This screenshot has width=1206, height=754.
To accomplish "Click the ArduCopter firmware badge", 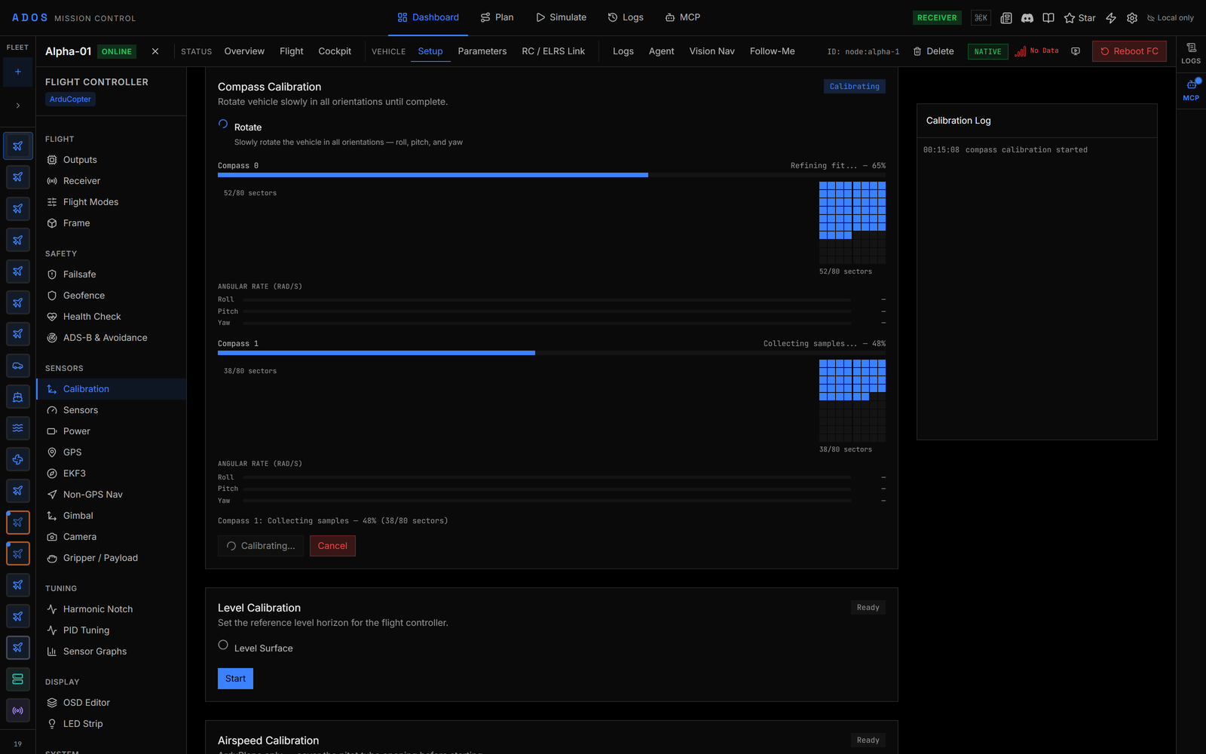I will pos(70,99).
